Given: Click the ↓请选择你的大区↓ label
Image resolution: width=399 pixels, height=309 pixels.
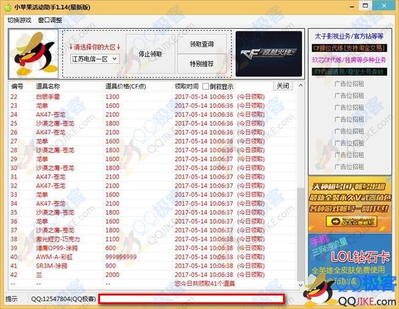Looking at the screenshot, I should [95, 47].
